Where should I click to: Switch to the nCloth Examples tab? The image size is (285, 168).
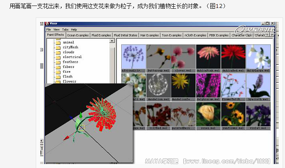196,35
